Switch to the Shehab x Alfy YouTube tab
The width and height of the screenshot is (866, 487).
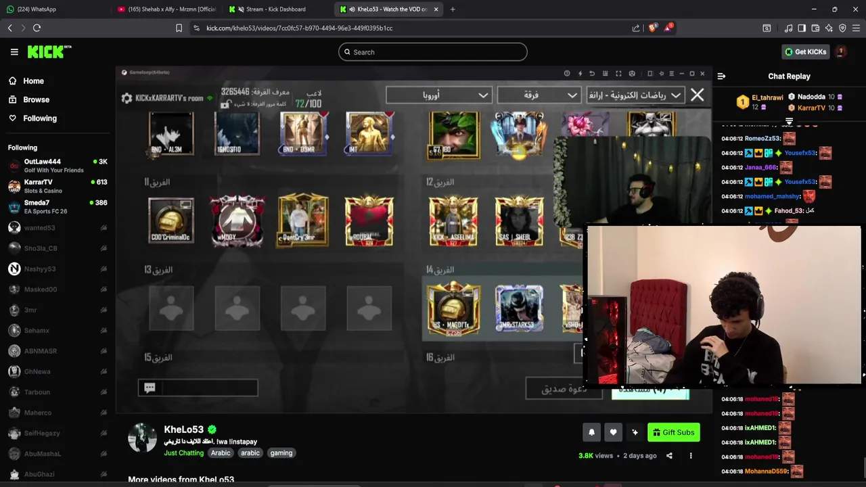167,9
